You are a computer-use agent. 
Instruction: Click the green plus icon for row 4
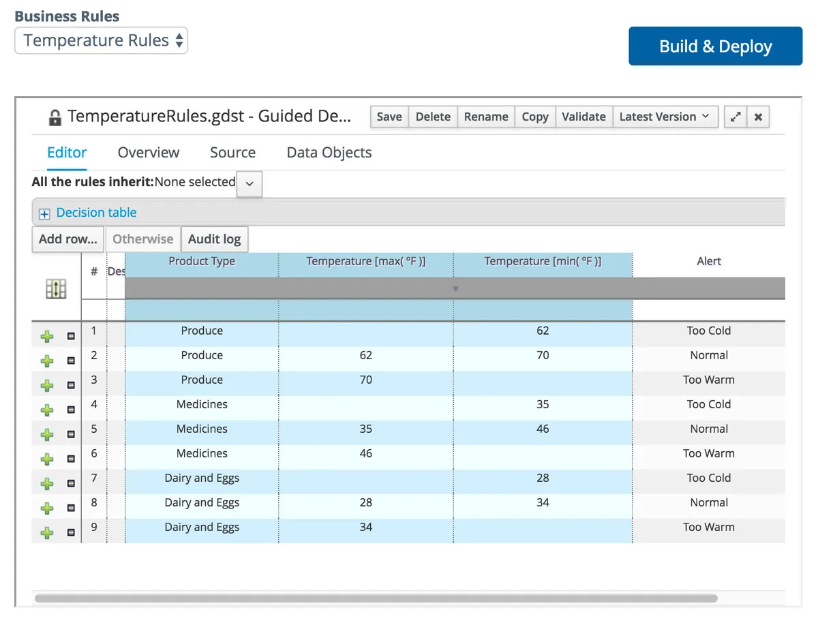pos(47,410)
